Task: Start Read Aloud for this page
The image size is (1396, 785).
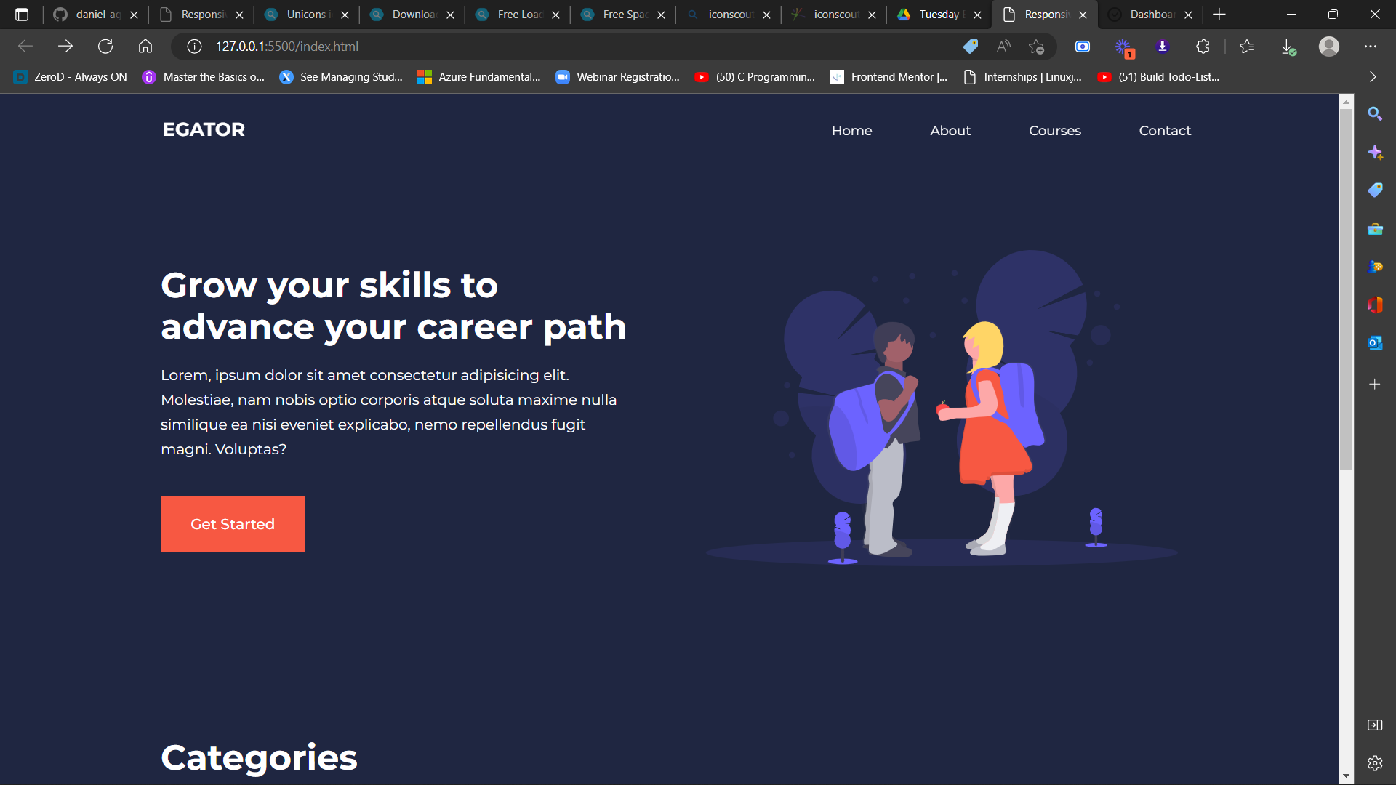Action: click(x=1003, y=46)
